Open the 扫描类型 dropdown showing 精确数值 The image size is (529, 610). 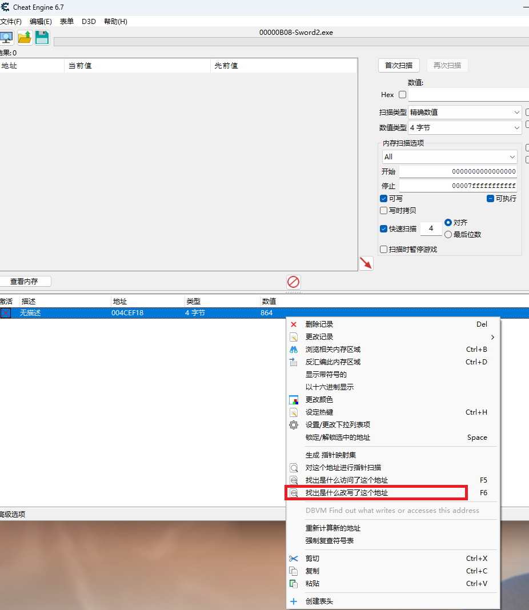[465, 113]
